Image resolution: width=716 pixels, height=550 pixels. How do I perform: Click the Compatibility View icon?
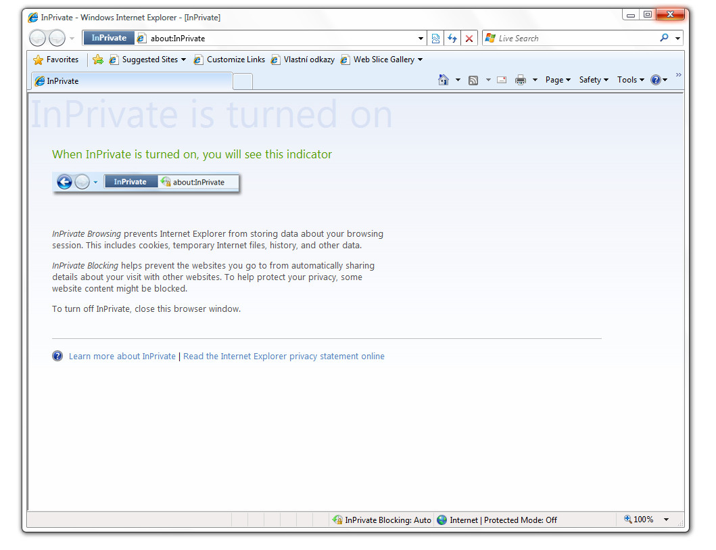(435, 39)
